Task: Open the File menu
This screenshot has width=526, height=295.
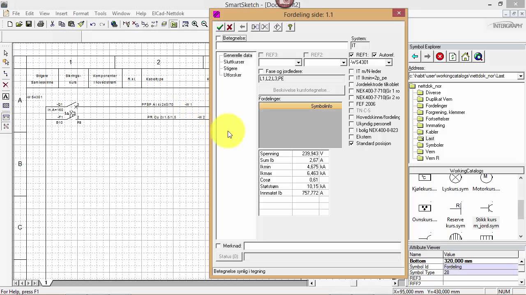Action: pos(16,14)
